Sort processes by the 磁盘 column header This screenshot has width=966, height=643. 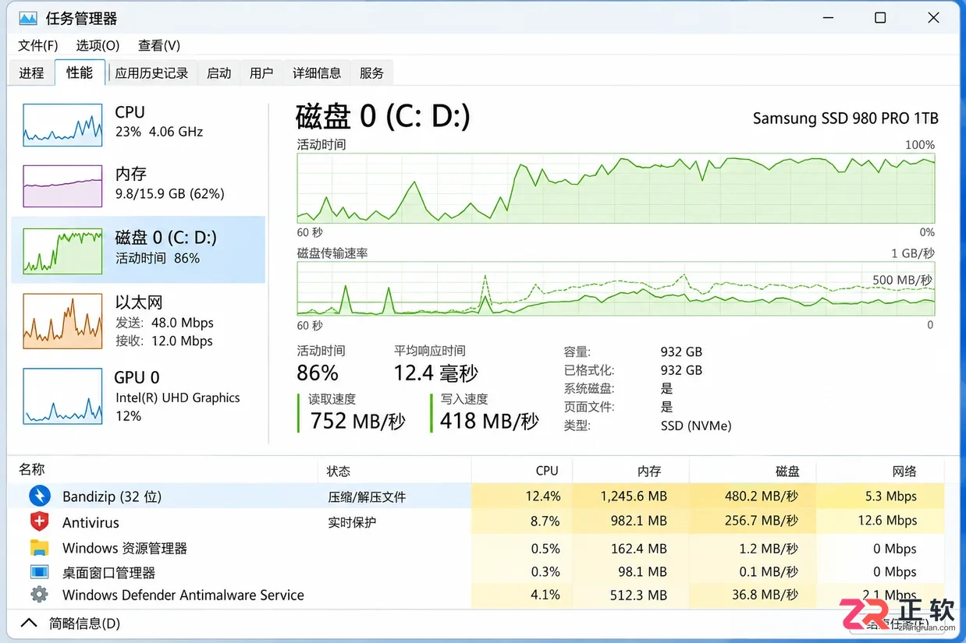click(787, 471)
